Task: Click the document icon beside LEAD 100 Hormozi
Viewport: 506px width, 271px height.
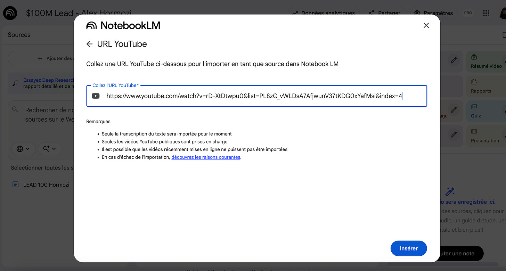Action: click(x=15, y=185)
